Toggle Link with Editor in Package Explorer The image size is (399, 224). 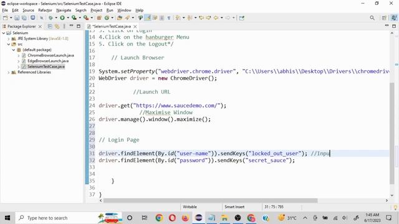click(x=57, y=26)
